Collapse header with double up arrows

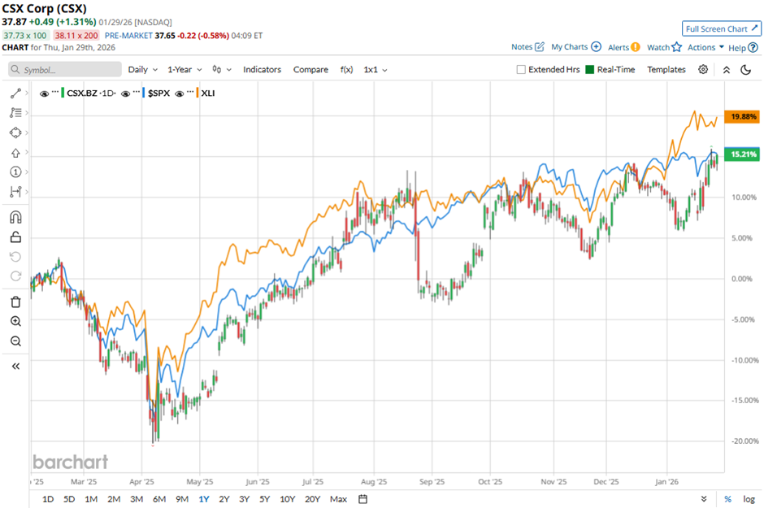(726, 70)
